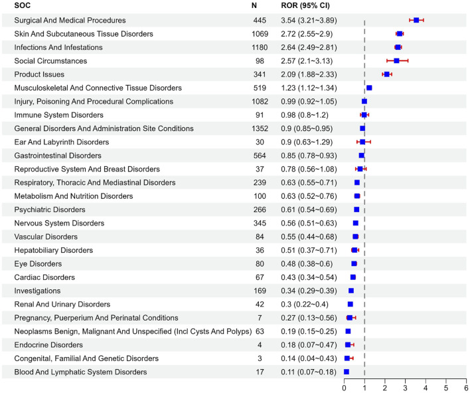Screen dimensions: 470x393
Task: Click ROR value '2.09 (1.88~2.33)'
Action: pos(309,74)
